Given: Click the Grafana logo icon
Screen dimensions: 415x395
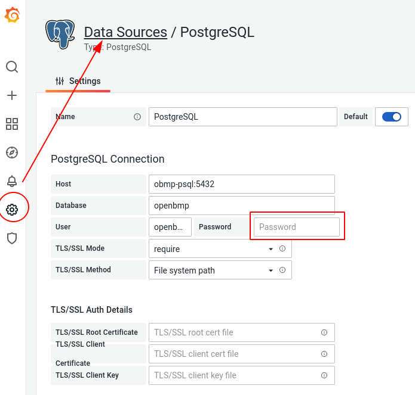Looking at the screenshot, I should [x=12, y=15].
